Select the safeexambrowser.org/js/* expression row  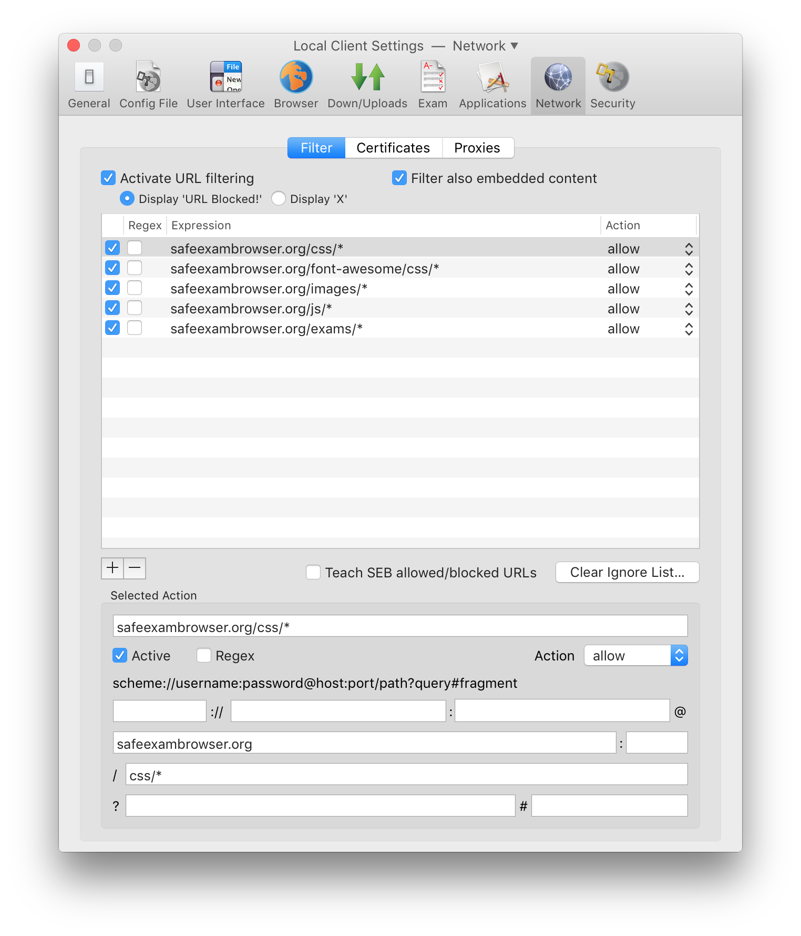(x=400, y=309)
